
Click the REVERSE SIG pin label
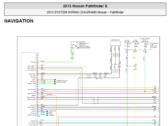32,93
